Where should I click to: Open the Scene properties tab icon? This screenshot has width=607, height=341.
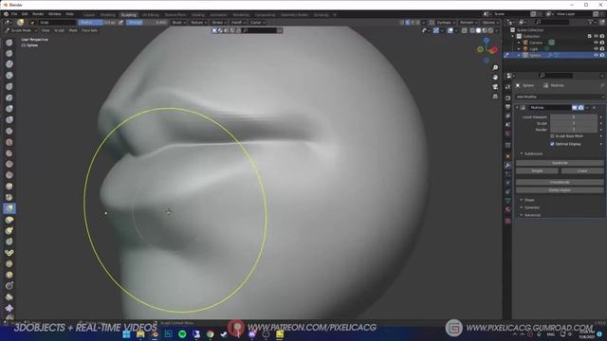508,124
